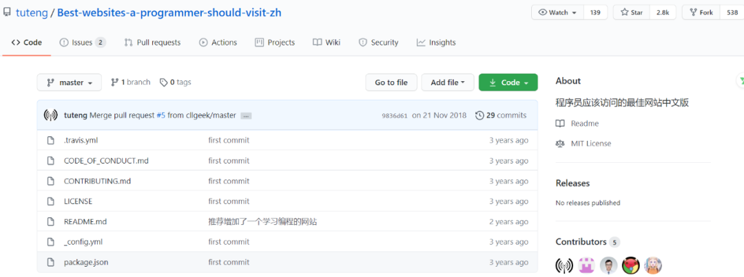Screen dimensions: 744x277
Task: Switch to the Wiki tab
Action: 327,43
